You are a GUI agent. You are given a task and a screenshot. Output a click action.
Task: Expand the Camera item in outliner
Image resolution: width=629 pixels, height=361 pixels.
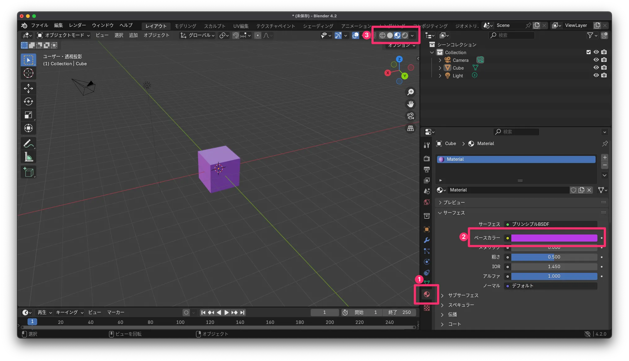tap(440, 60)
